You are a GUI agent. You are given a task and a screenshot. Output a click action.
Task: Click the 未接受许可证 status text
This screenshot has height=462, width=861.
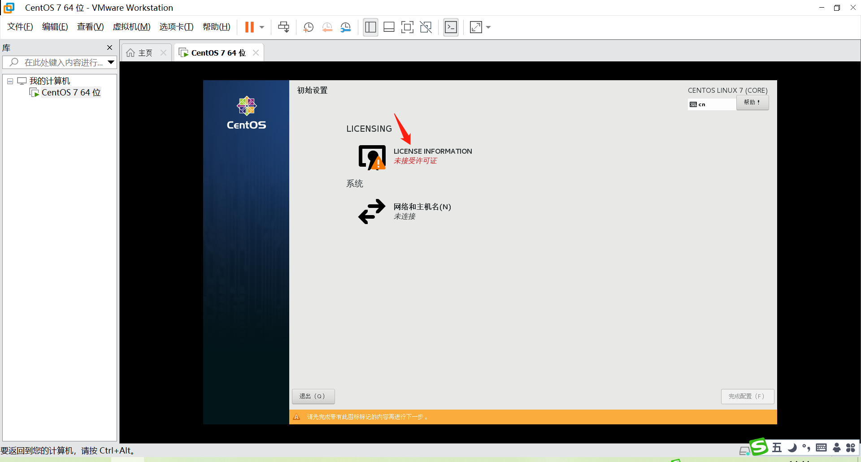pyautogui.click(x=415, y=161)
